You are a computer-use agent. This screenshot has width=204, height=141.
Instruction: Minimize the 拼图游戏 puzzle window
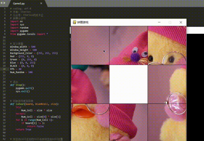pyautogui.click(x=159, y=22)
